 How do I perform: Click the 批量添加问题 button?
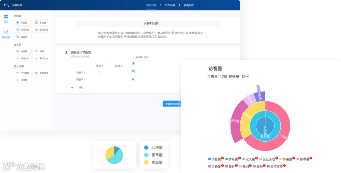(172, 104)
